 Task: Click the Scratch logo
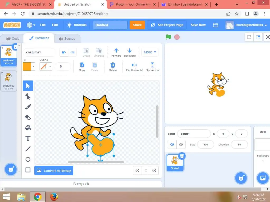tap(12, 25)
